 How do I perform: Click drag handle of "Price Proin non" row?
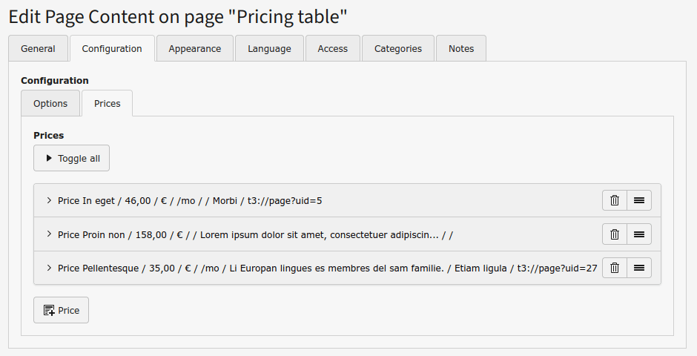[x=639, y=234]
